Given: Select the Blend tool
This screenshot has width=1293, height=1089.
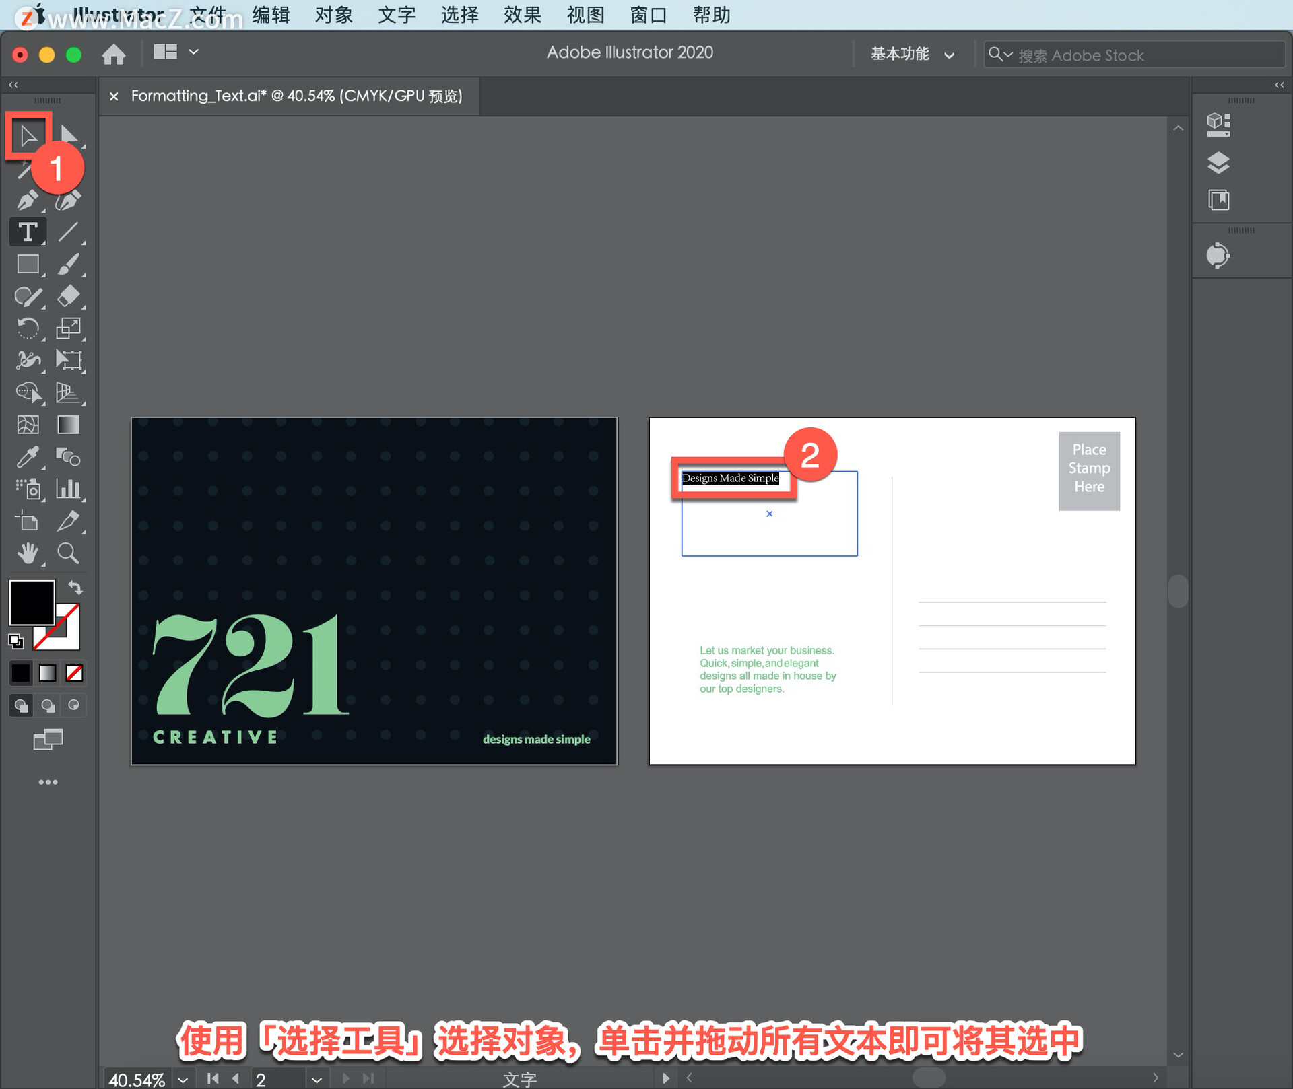Looking at the screenshot, I should pos(68,457).
